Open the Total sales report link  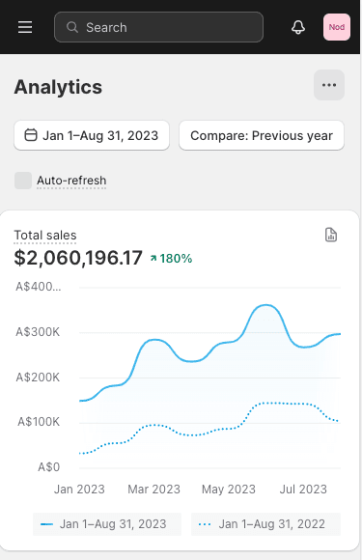45,236
